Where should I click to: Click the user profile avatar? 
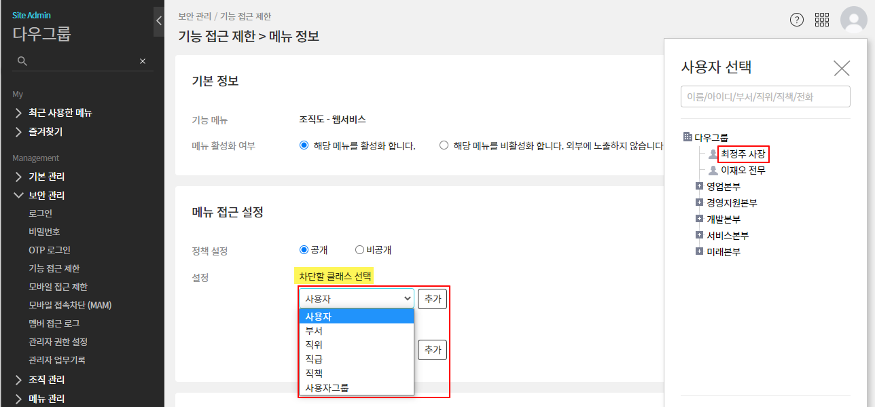click(853, 20)
